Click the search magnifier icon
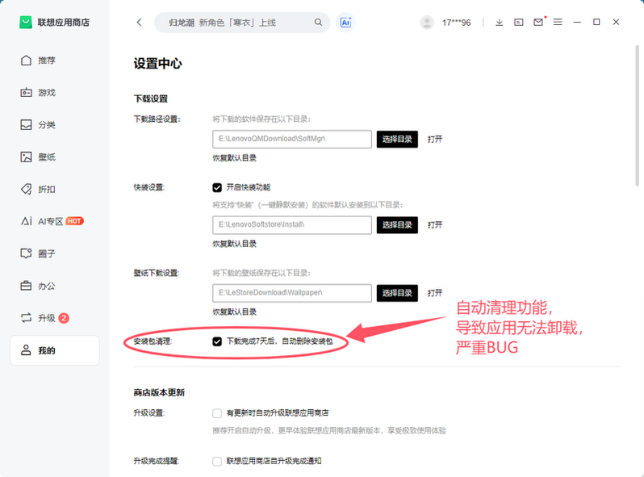Image resolution: width=644 pixels, height=477 pixels. (x=318, y=22)
